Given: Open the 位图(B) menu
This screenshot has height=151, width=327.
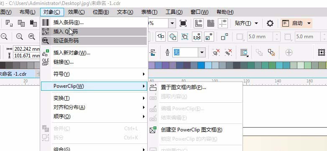Looking at the screenshot, I should coord(101,12).
